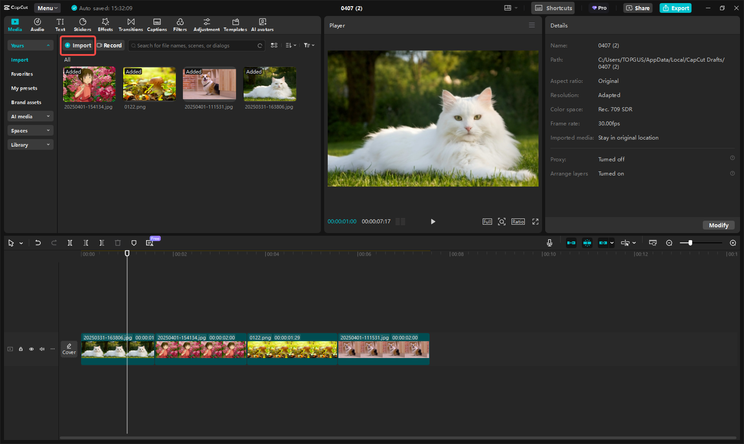
Task: Adjust the timeline zoom slider
Action: click(x=690, y=243)
